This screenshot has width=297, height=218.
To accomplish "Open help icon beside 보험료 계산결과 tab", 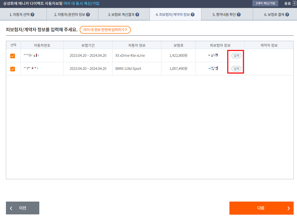I will (137, 15).
